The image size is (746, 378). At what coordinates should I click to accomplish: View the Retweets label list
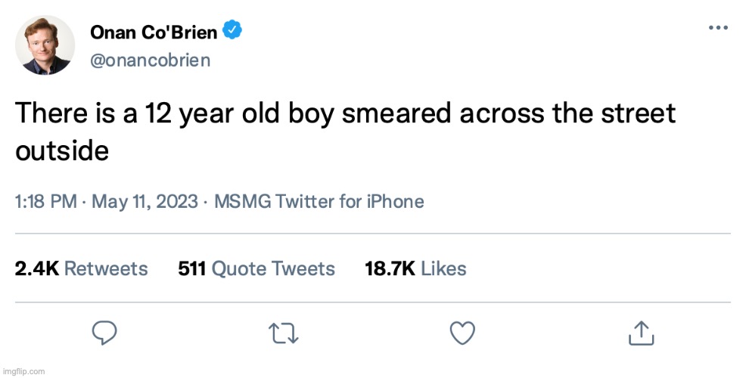[106, 268]
